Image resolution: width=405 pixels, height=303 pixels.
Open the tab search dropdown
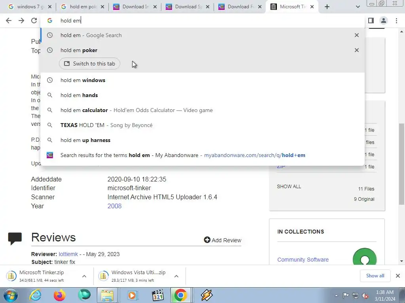pyautogui.click(x=358, y=7)
